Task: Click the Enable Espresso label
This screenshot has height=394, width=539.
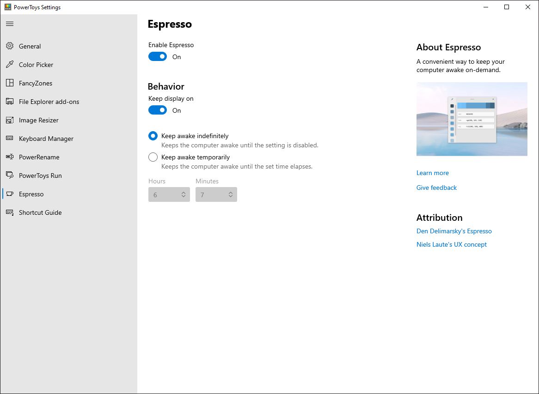Action: [171, 45]
